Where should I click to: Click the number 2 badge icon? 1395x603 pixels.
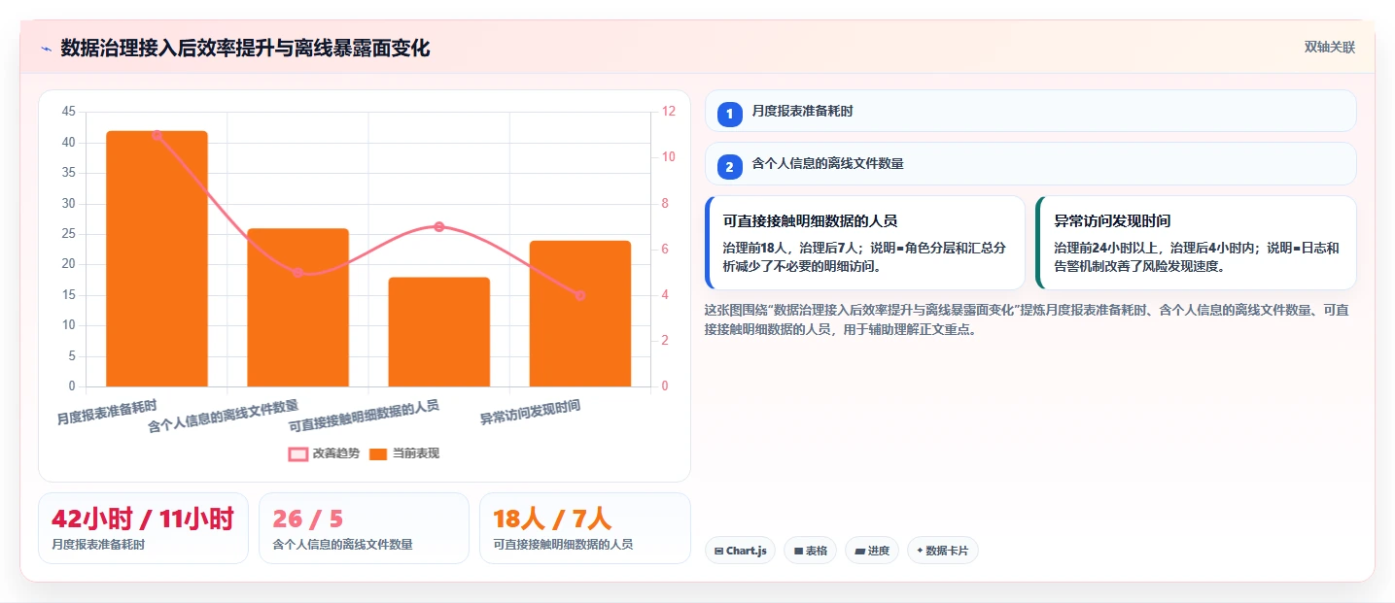click(729, 167)
